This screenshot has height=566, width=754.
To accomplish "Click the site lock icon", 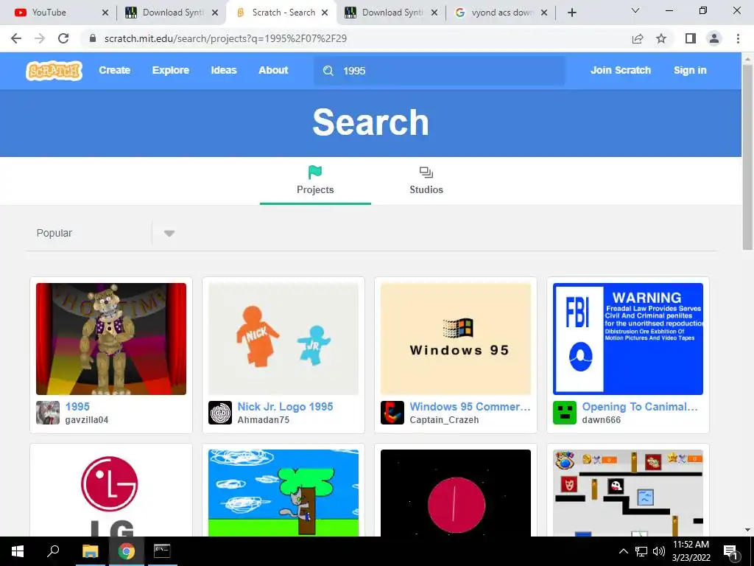I will pos(93,38).
